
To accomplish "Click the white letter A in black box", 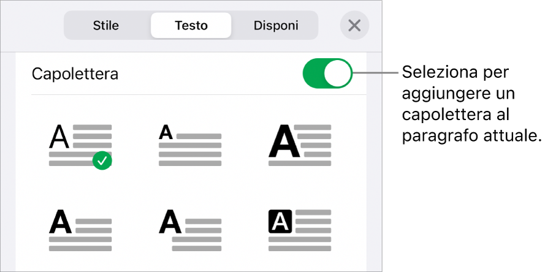I will tap(281, 220).
